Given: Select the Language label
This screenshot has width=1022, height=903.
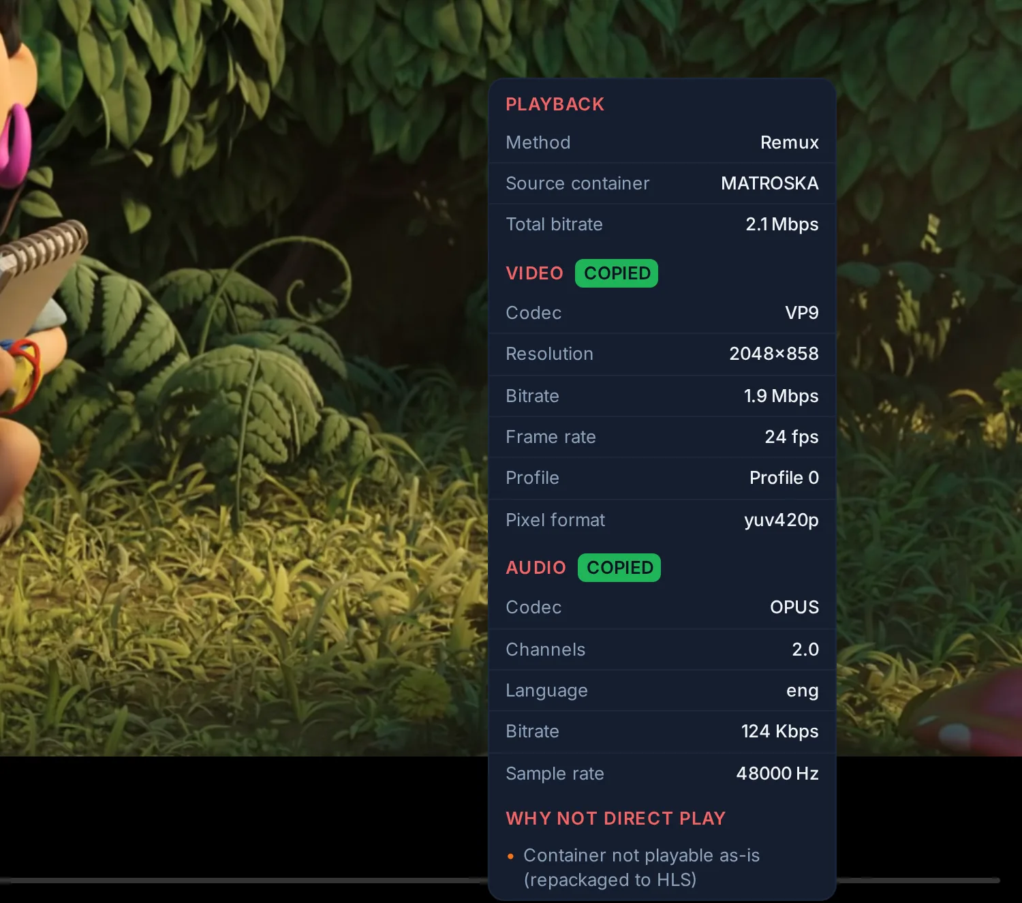Looking at the screenshot, I should tap(546, 690).
